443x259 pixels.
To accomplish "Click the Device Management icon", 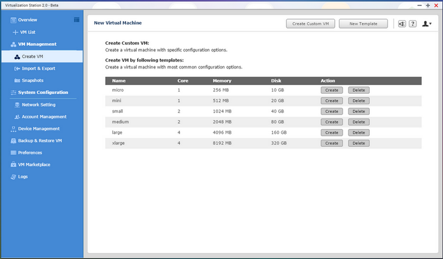I will [x=13, y=129].
